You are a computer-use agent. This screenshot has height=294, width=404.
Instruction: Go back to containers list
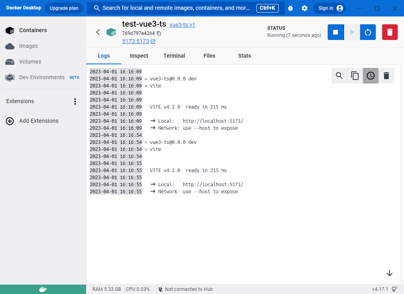(98, 32)
